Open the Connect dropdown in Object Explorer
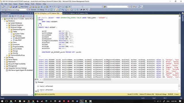This screenshot has height=103, width=184. [x=5, y=16]
